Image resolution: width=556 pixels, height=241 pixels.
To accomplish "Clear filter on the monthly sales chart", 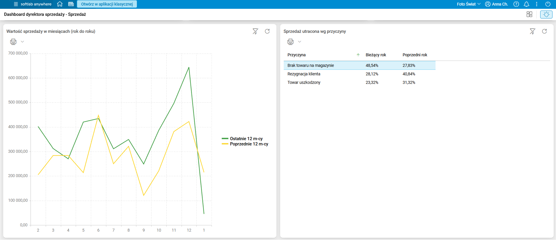I will (255, 31).
